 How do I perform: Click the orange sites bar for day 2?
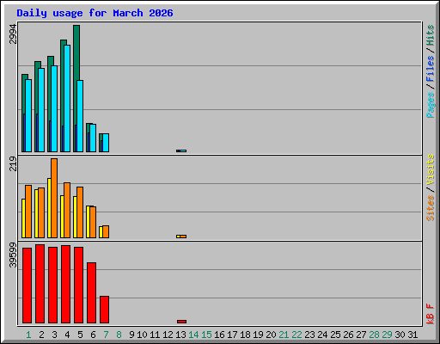click(41, 212)
